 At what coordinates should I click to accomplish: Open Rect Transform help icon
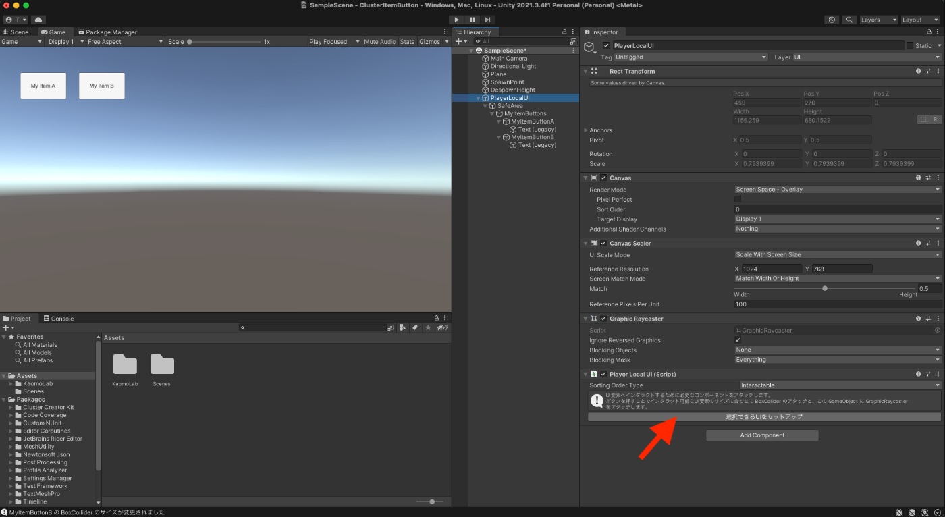click(x=918, y=71)
